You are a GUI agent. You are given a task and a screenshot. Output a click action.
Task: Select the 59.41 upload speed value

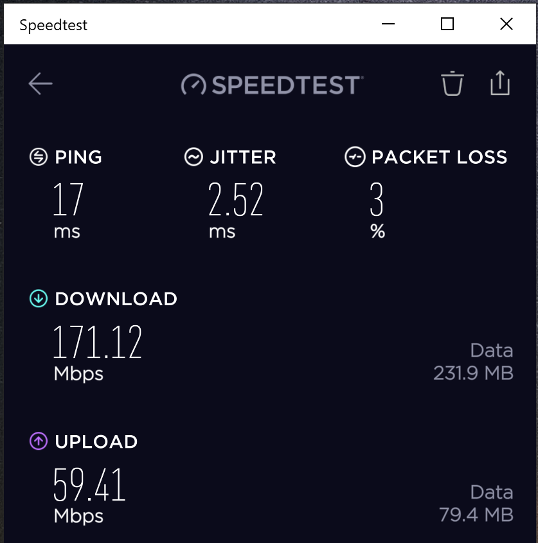tap(89, 485)
